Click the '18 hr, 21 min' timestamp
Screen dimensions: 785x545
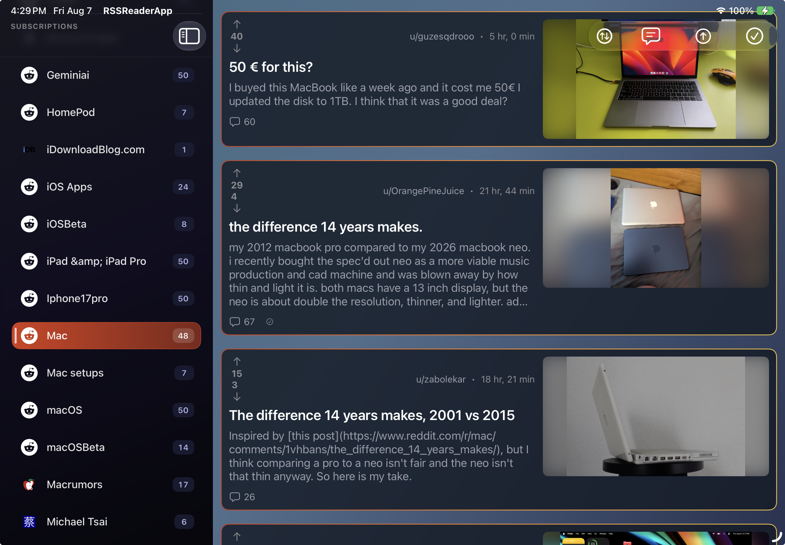click(508, 379)
